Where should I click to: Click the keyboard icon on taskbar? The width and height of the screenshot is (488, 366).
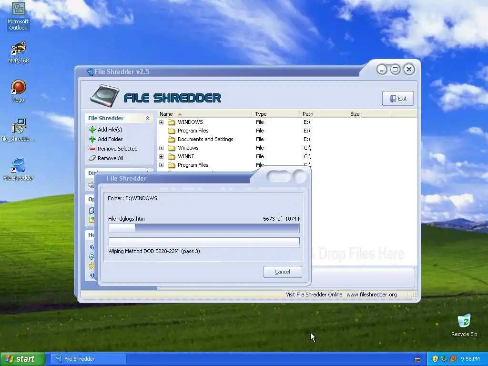pyautogui.click(x=417, y=359)
